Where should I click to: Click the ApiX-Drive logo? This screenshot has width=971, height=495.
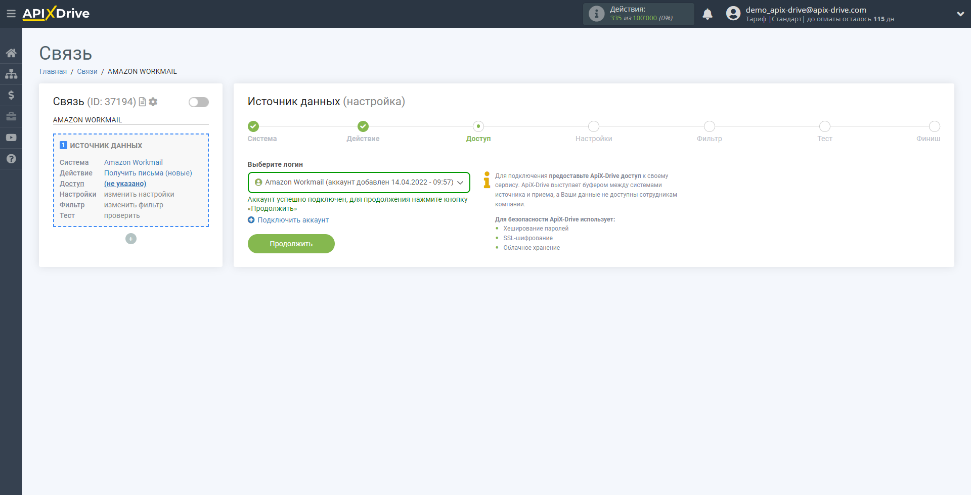56,14
